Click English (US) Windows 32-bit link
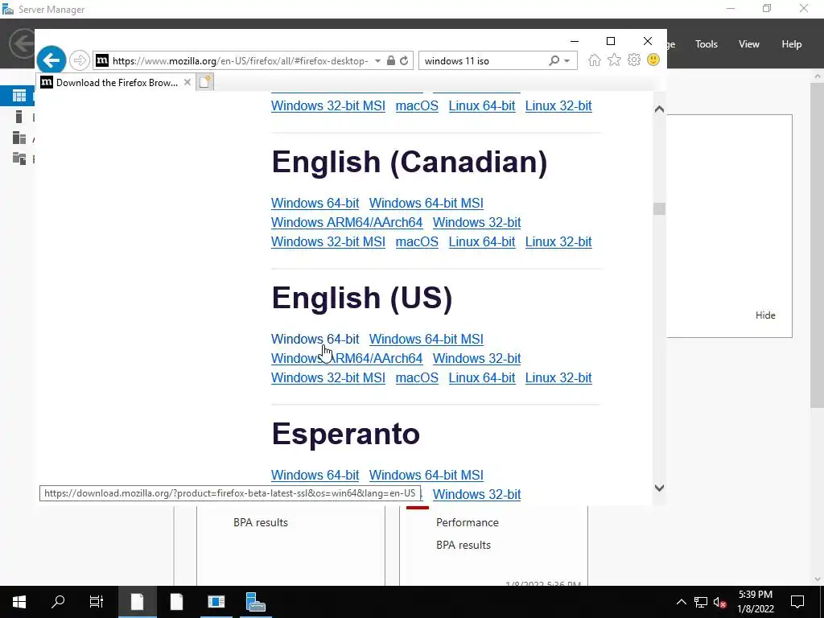The image size is (824, 618). (476, 358)
